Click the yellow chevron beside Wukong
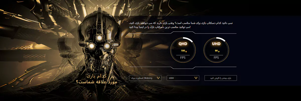 158,78
